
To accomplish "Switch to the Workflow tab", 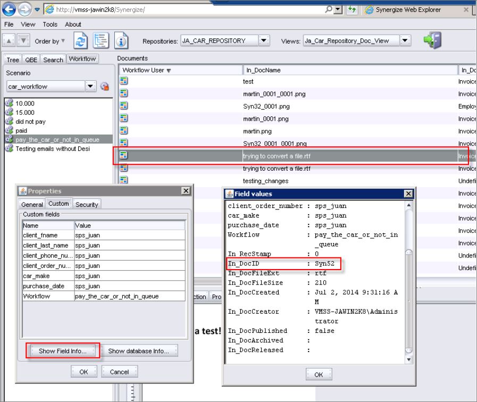I will 82,58.
